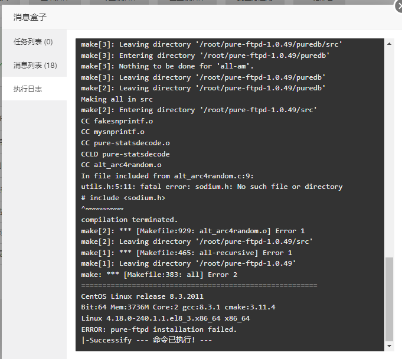The height and width of the screenshot is (359, 402).
Task: Close the 消息盒子 dialog
Action: coord(399,6)
